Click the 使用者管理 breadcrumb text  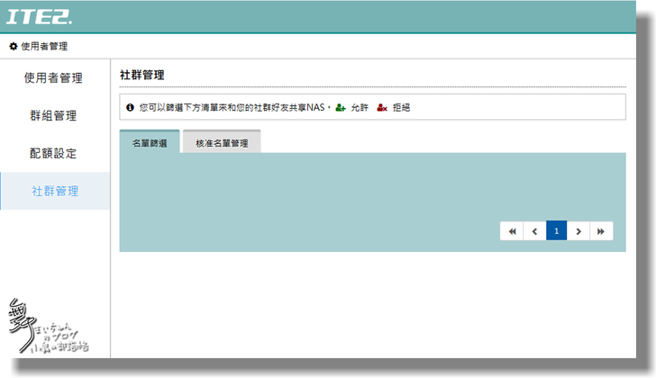point(44,47)
